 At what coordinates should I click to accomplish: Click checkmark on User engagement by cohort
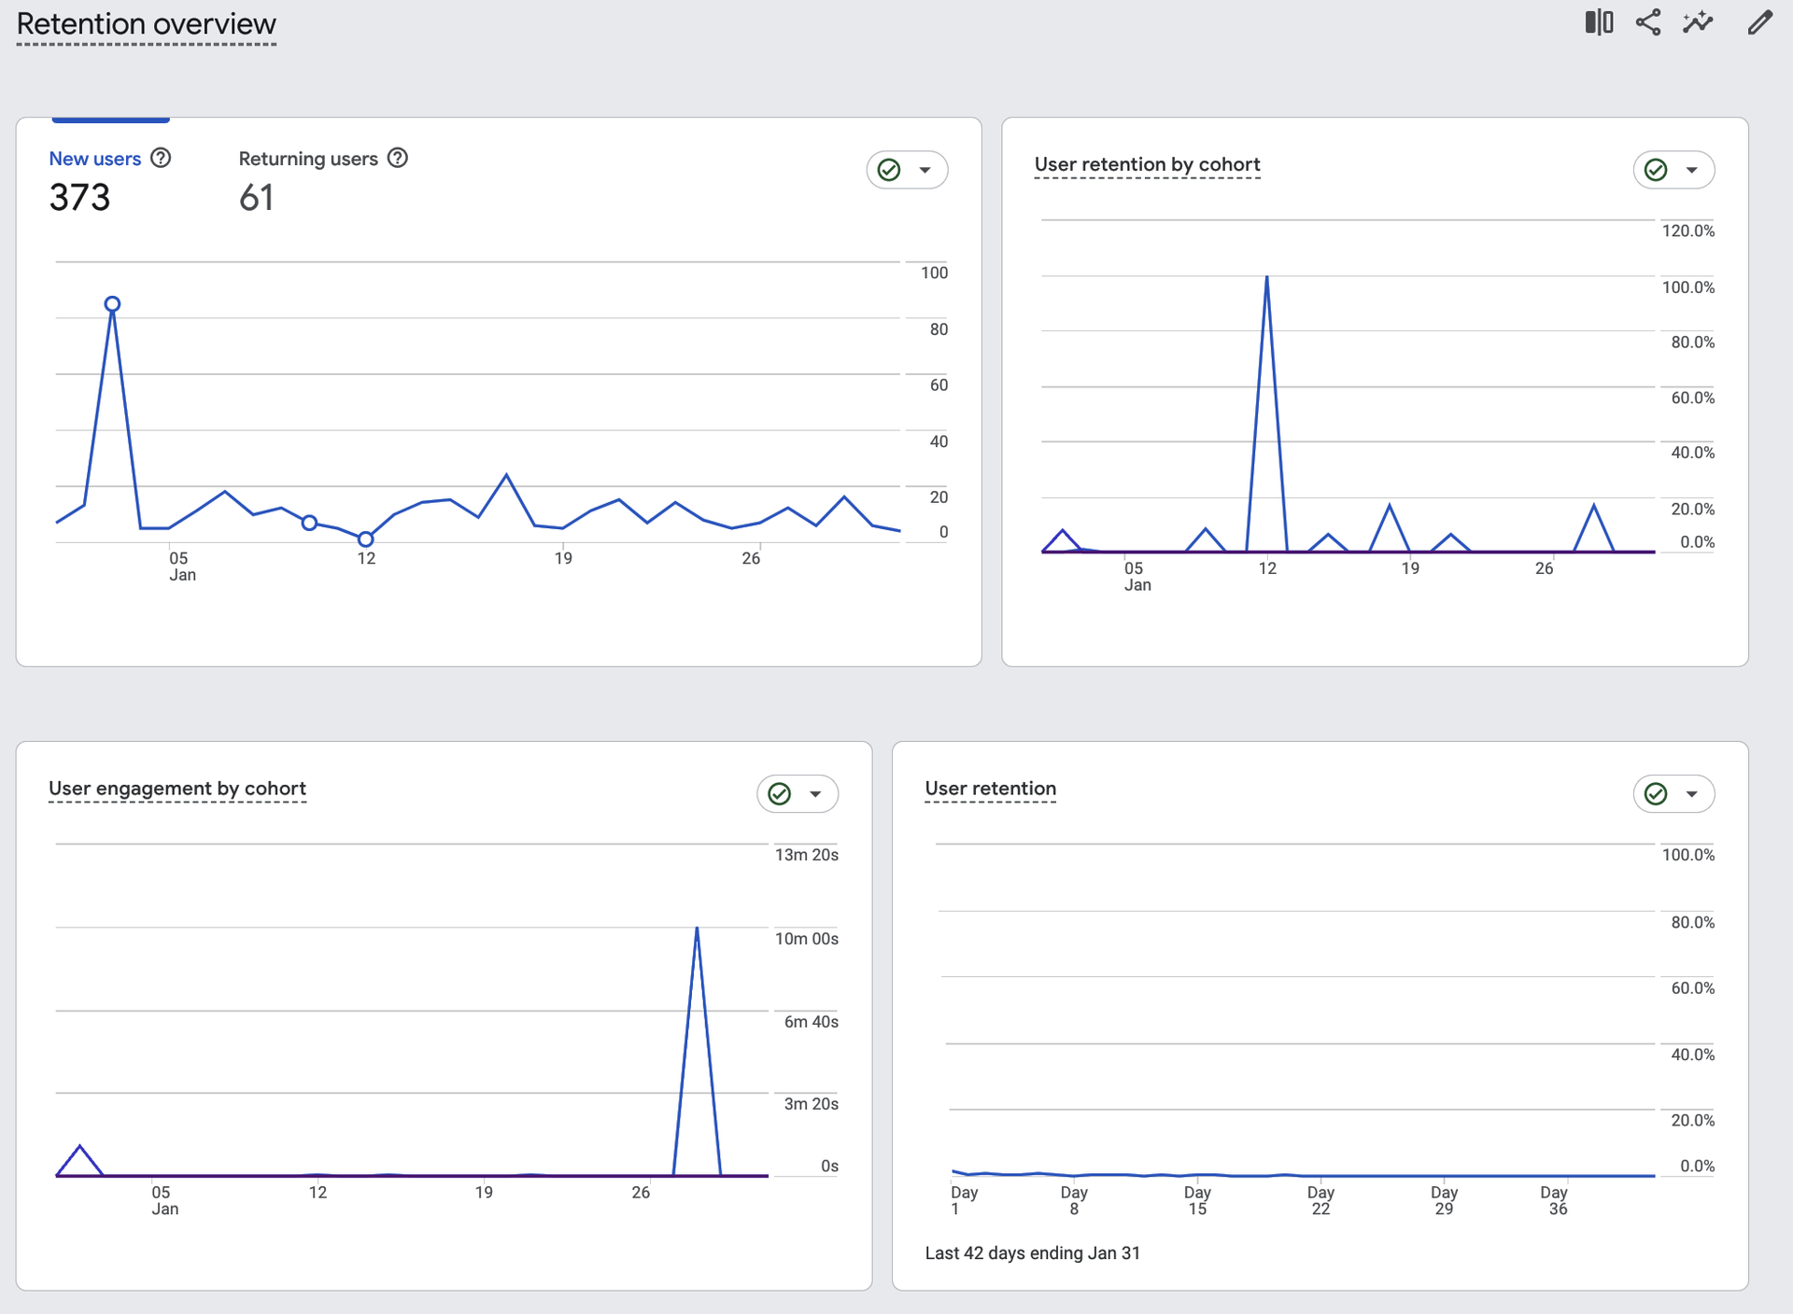[x=779, y=794]
